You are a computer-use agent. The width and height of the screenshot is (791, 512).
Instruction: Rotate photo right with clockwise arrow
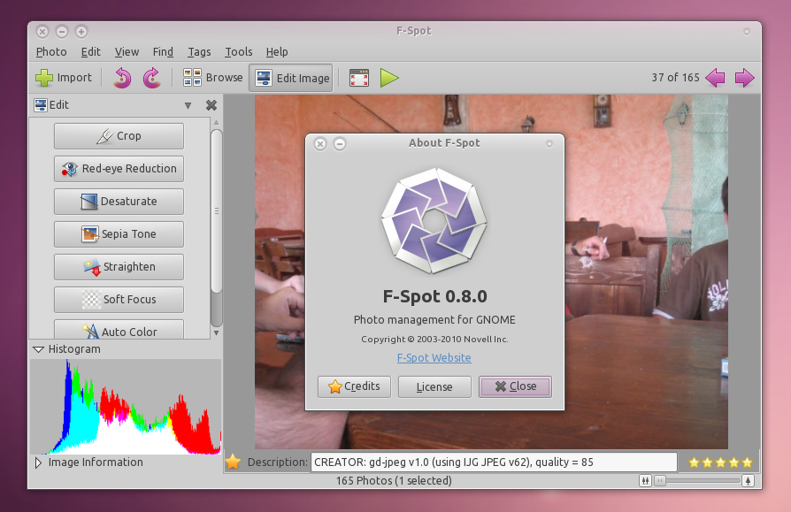point(152,78)
